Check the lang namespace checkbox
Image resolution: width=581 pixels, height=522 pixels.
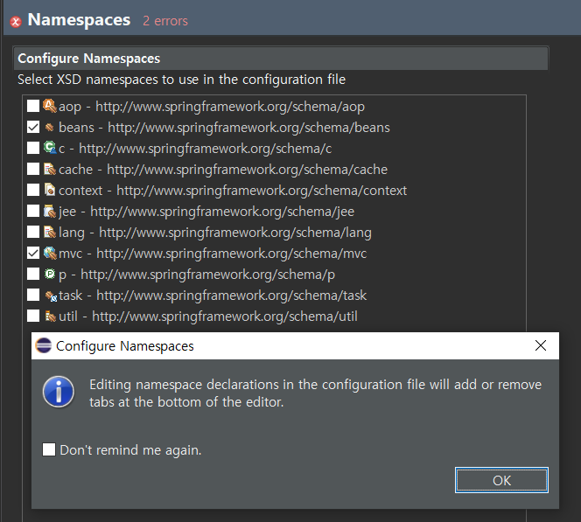(33, 232)
